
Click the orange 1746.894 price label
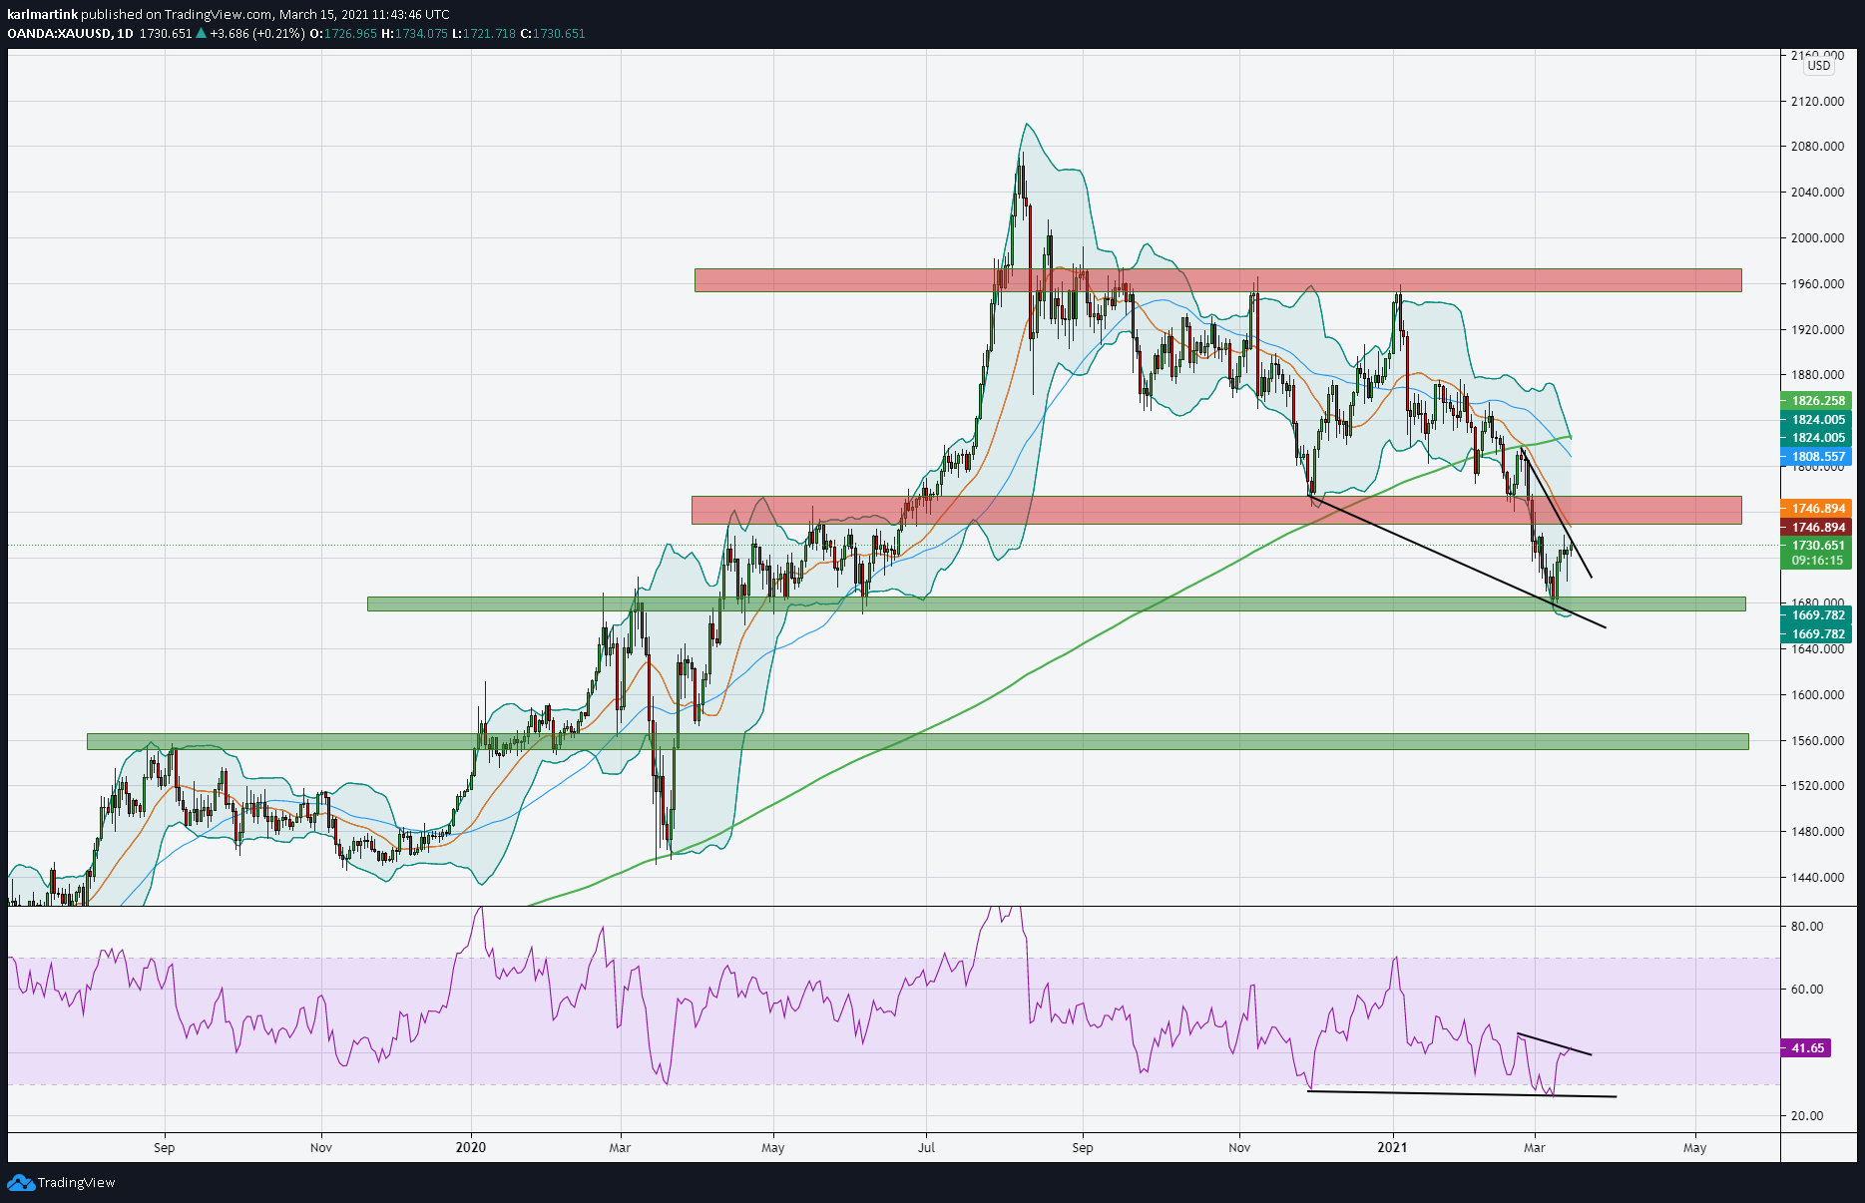(1817, 509)
